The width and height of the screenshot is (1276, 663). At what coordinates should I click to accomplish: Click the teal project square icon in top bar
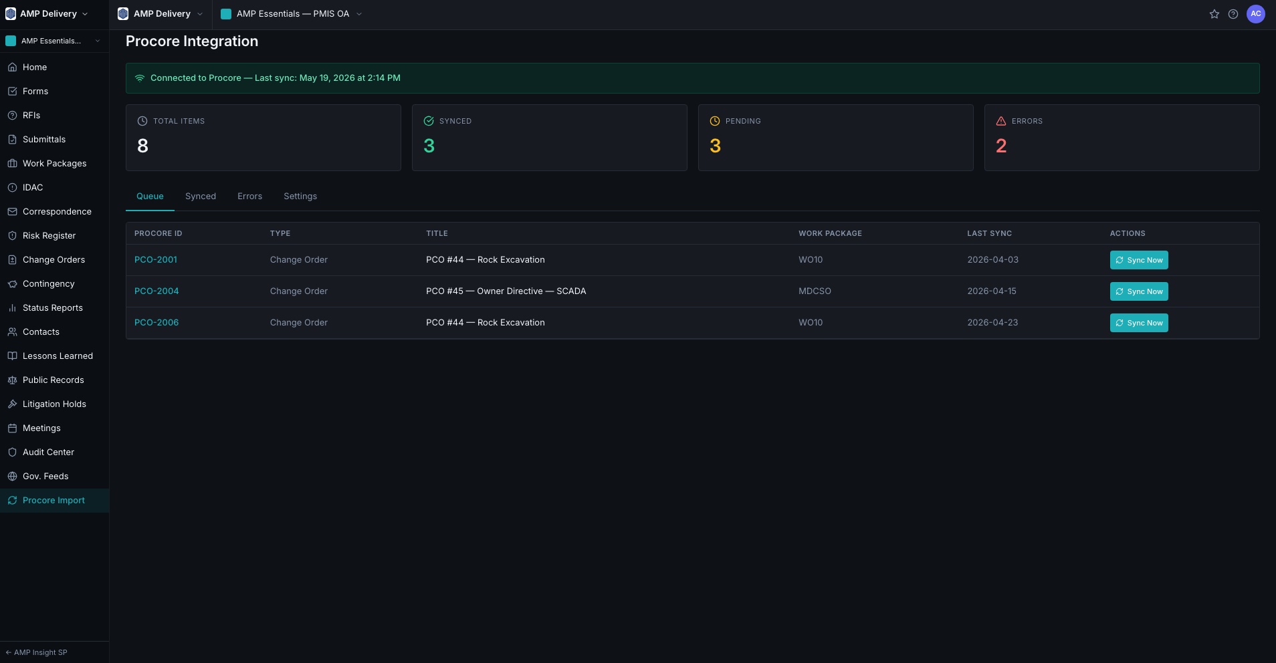point(226,14)
